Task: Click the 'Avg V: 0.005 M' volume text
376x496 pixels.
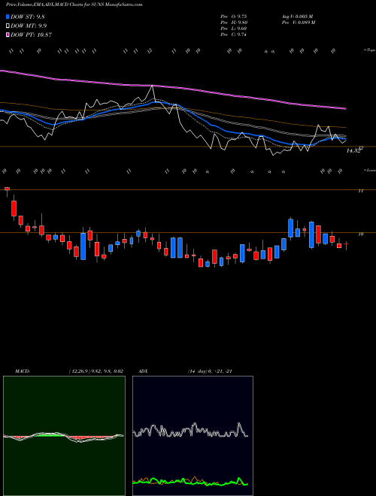Action: click(297, 16)
